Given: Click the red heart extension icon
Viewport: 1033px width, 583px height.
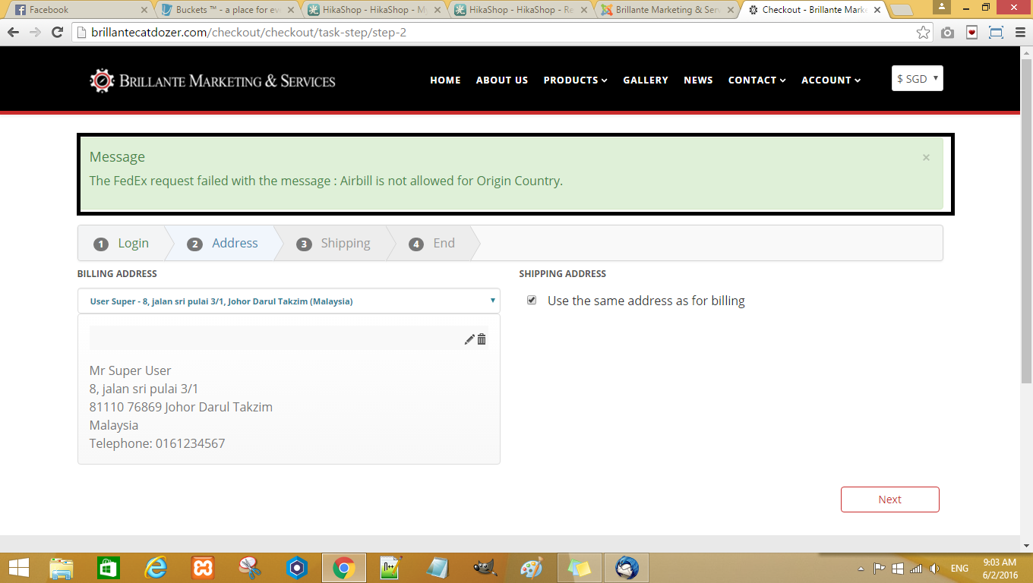Looking at the screenshot, I should tap(971, 33).
